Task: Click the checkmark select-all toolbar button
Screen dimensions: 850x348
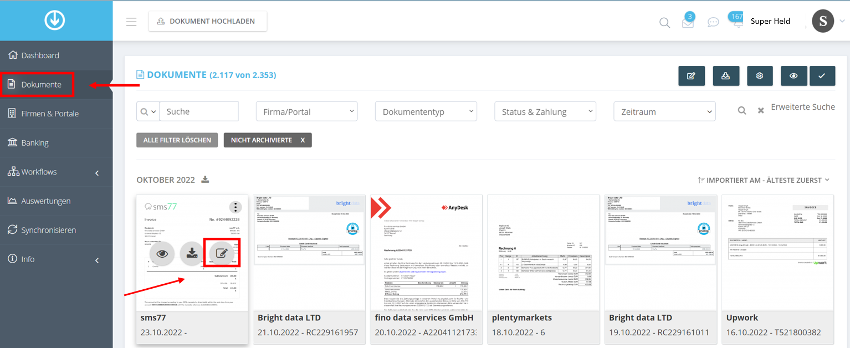Action: 822,76
